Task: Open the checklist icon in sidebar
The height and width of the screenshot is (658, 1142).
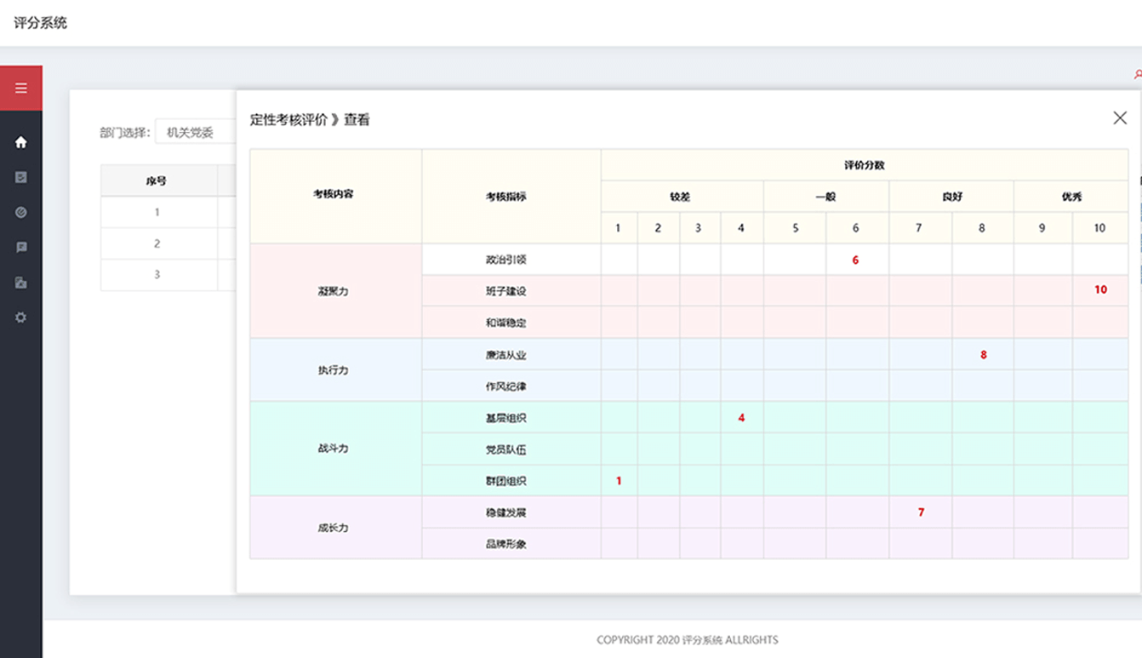Action: pos(21,177)
